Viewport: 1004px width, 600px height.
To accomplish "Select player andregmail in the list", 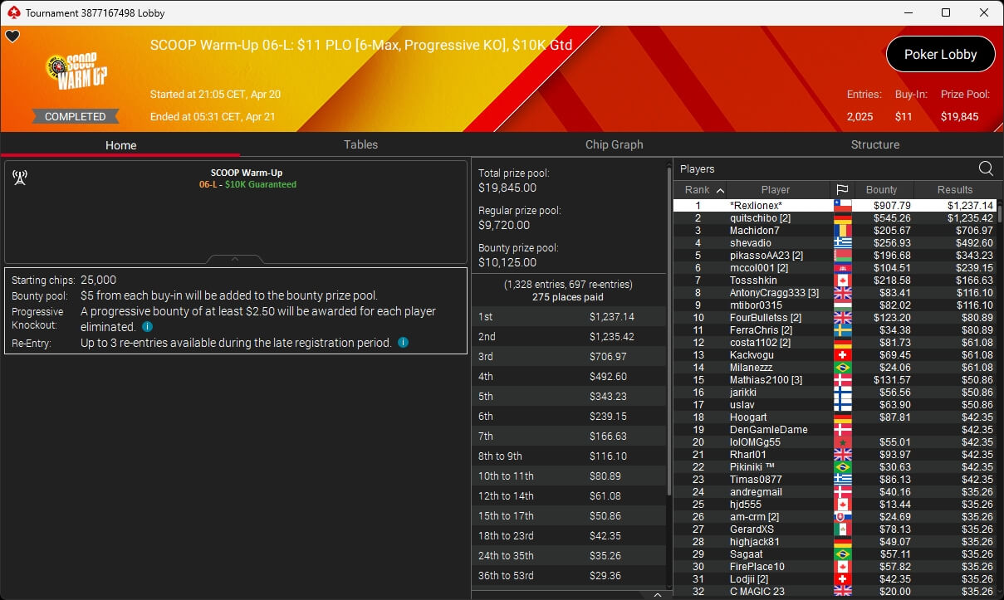I will click(835, 492).
